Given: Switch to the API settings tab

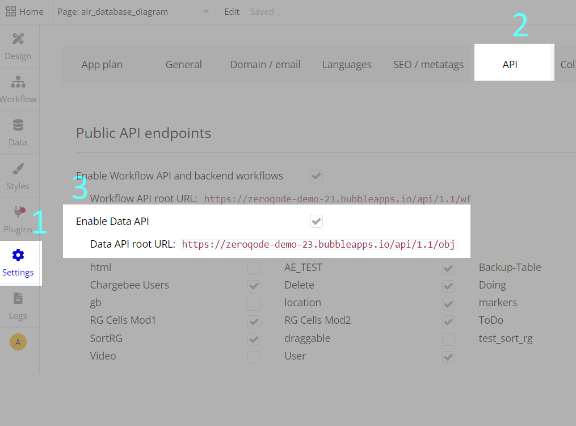Looking at the screenshot, I should (510, 65).
